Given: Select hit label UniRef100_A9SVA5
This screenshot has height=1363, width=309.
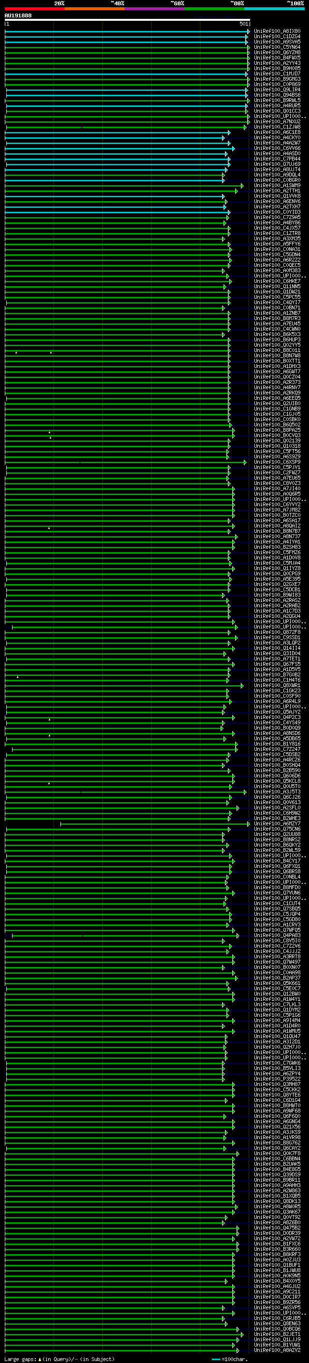Looking at the screenshot, I should coord(277,42).
